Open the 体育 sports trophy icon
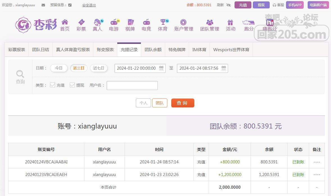Image resolution: width=331 pixels, height=196 pixels. (163, 22)
